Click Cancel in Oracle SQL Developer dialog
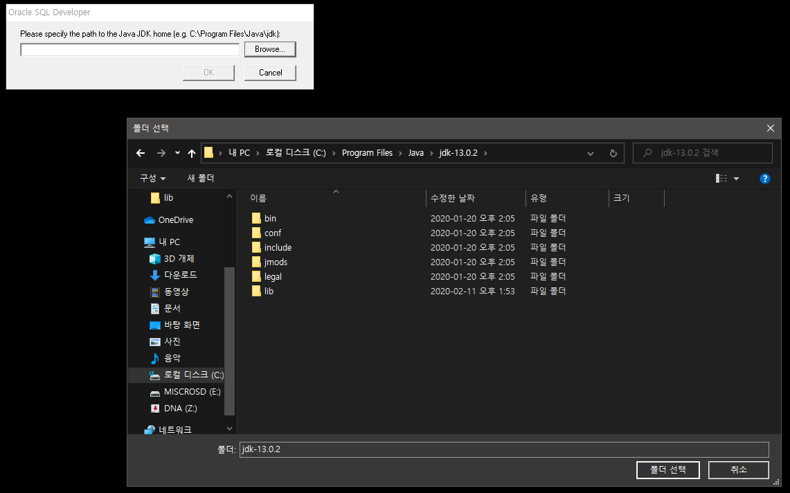The width and height of the screenshot is (790, 493). pyautogui.click(x=270, y=73)
